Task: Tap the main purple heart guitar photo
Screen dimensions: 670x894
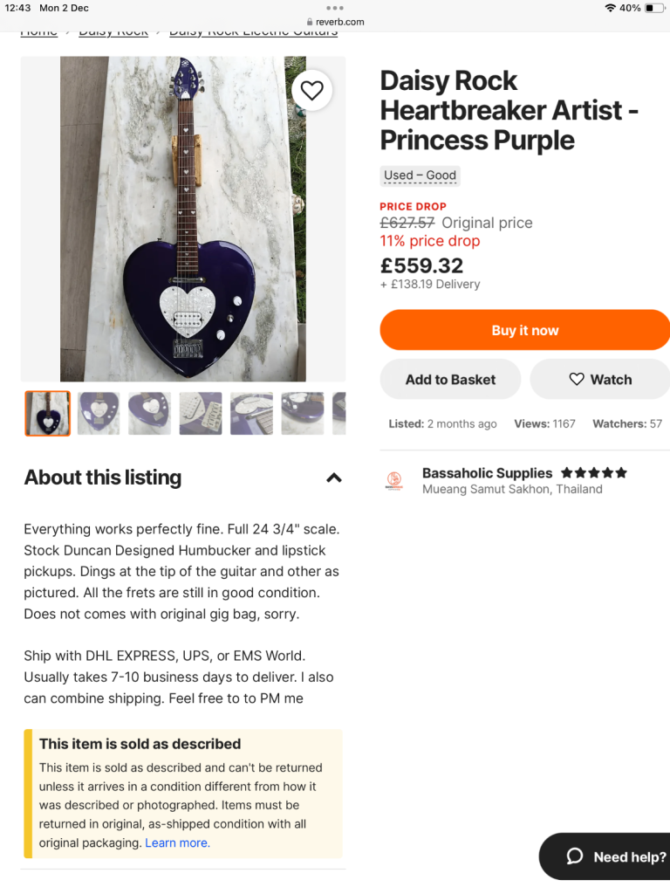Action: tap(183, 219)
